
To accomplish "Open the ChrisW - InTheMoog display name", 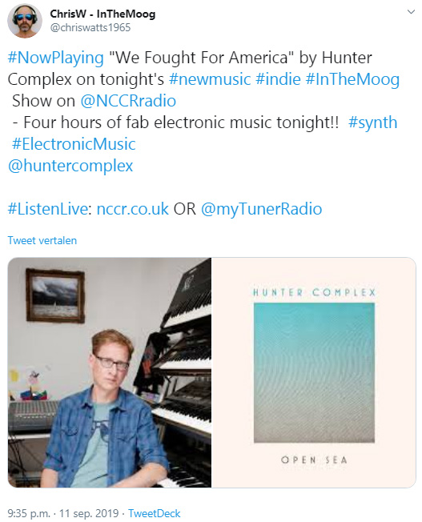I will click(x=102, y=14).
